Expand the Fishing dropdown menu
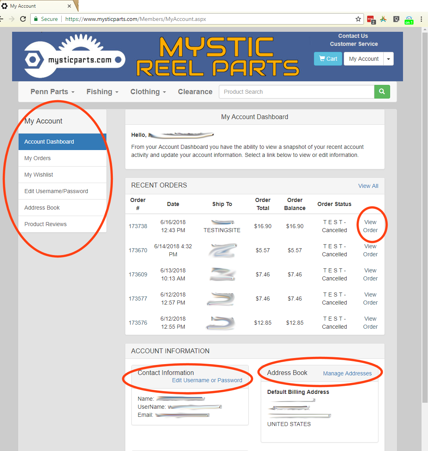 102,92
